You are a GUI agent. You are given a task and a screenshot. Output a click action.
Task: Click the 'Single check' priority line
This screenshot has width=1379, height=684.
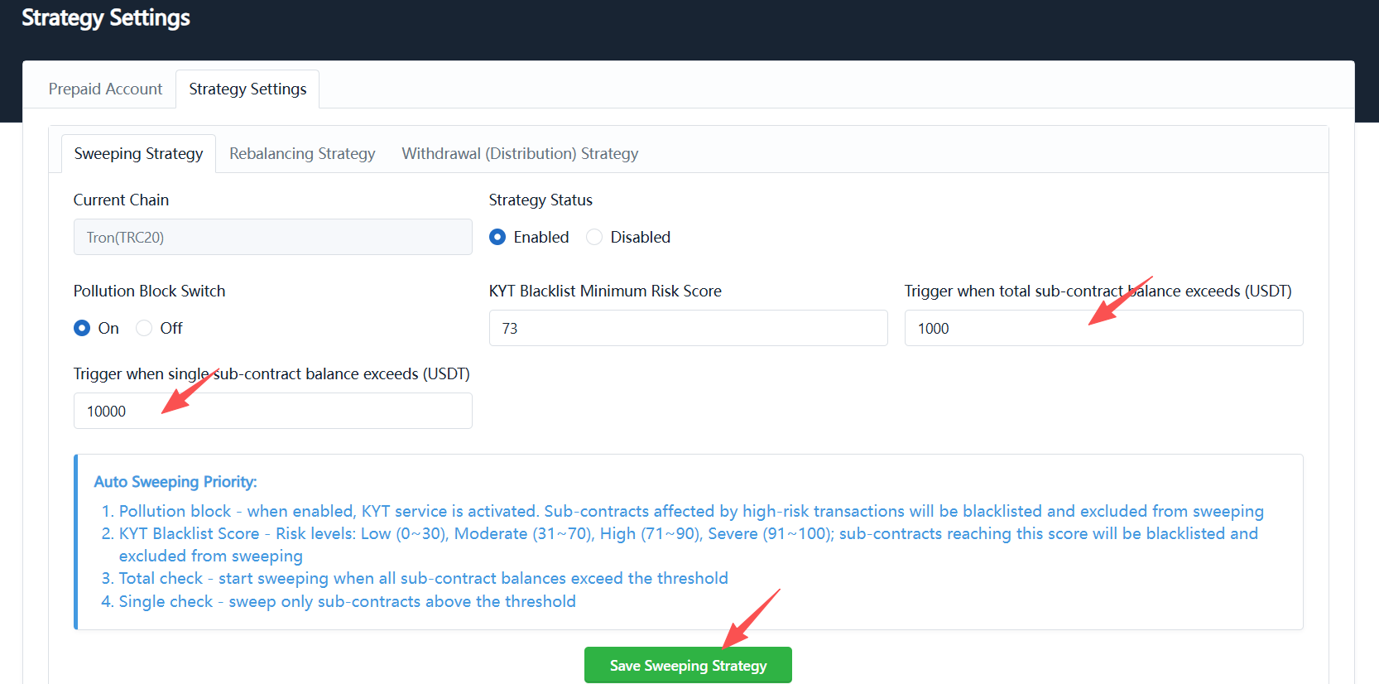pyautogui.click(x=348, y=601)
